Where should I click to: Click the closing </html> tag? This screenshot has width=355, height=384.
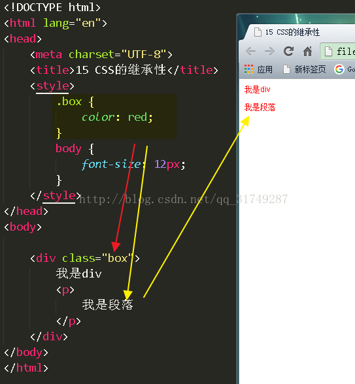point(26,368)
